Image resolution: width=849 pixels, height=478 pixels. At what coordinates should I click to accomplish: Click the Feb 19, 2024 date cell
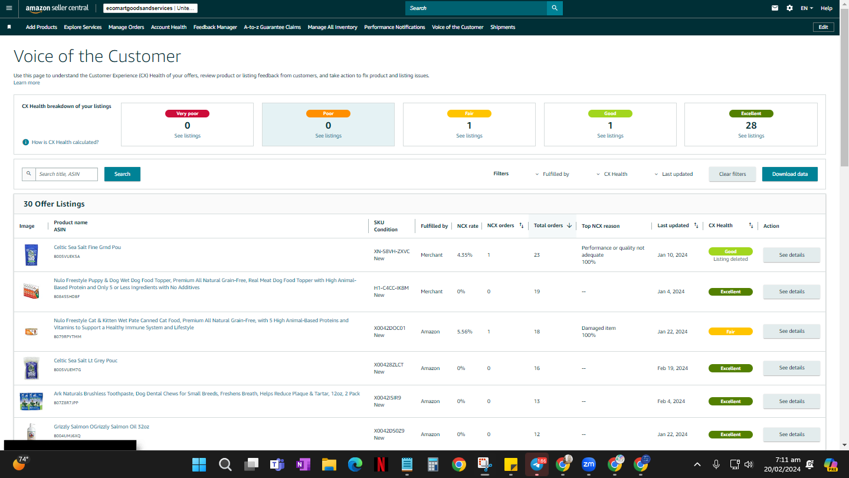(x=673, y=368)
